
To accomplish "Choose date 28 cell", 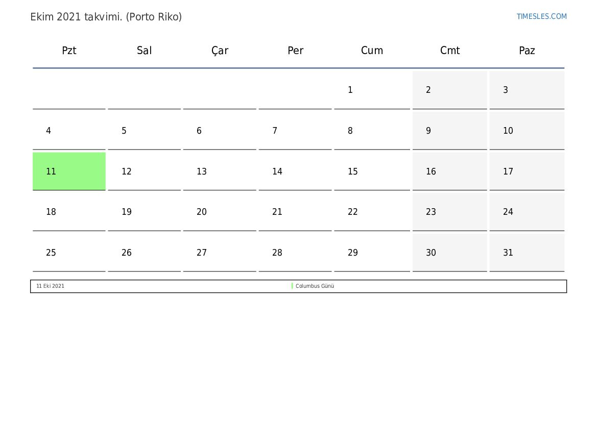I will [x=295, y=252].
